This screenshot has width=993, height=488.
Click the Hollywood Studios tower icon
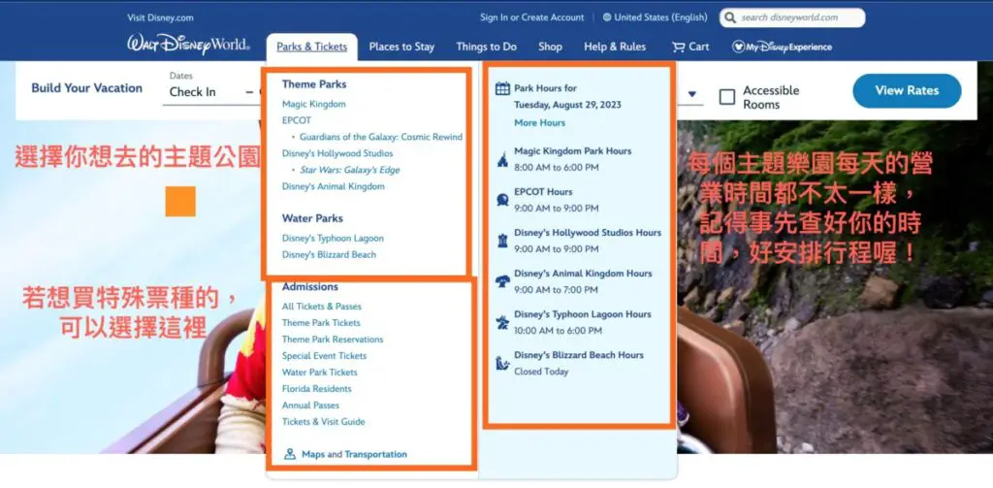point(502,241)
